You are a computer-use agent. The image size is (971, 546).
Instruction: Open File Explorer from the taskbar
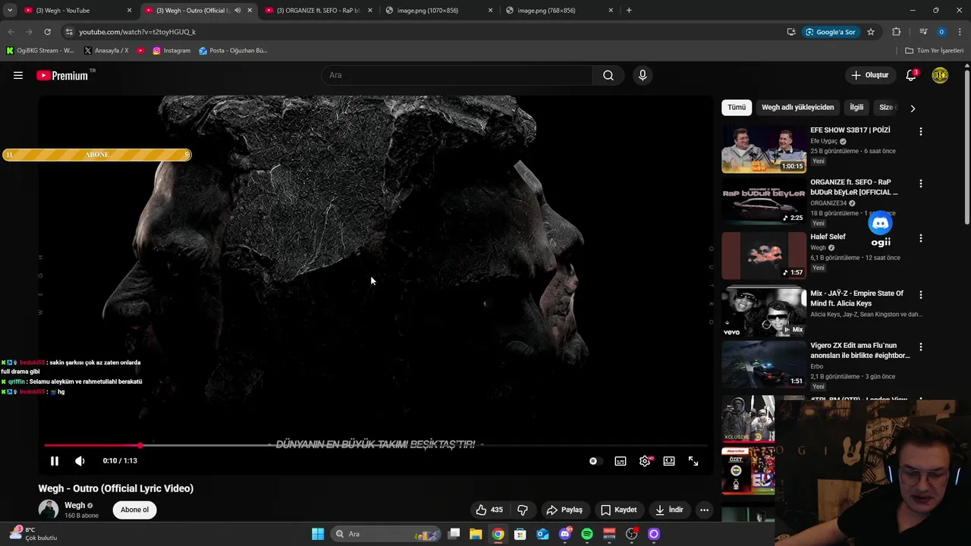[x=476, y=534]
